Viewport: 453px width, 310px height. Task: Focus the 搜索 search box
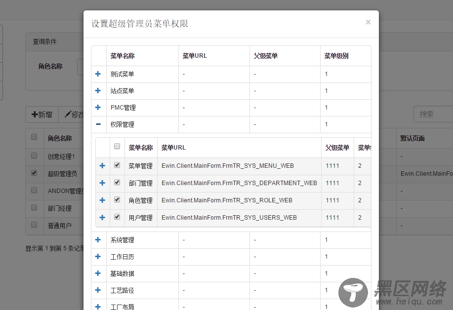coord(433,114)
